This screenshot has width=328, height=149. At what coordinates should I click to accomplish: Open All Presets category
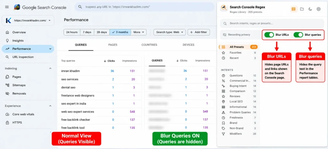[x=238, y=47]
